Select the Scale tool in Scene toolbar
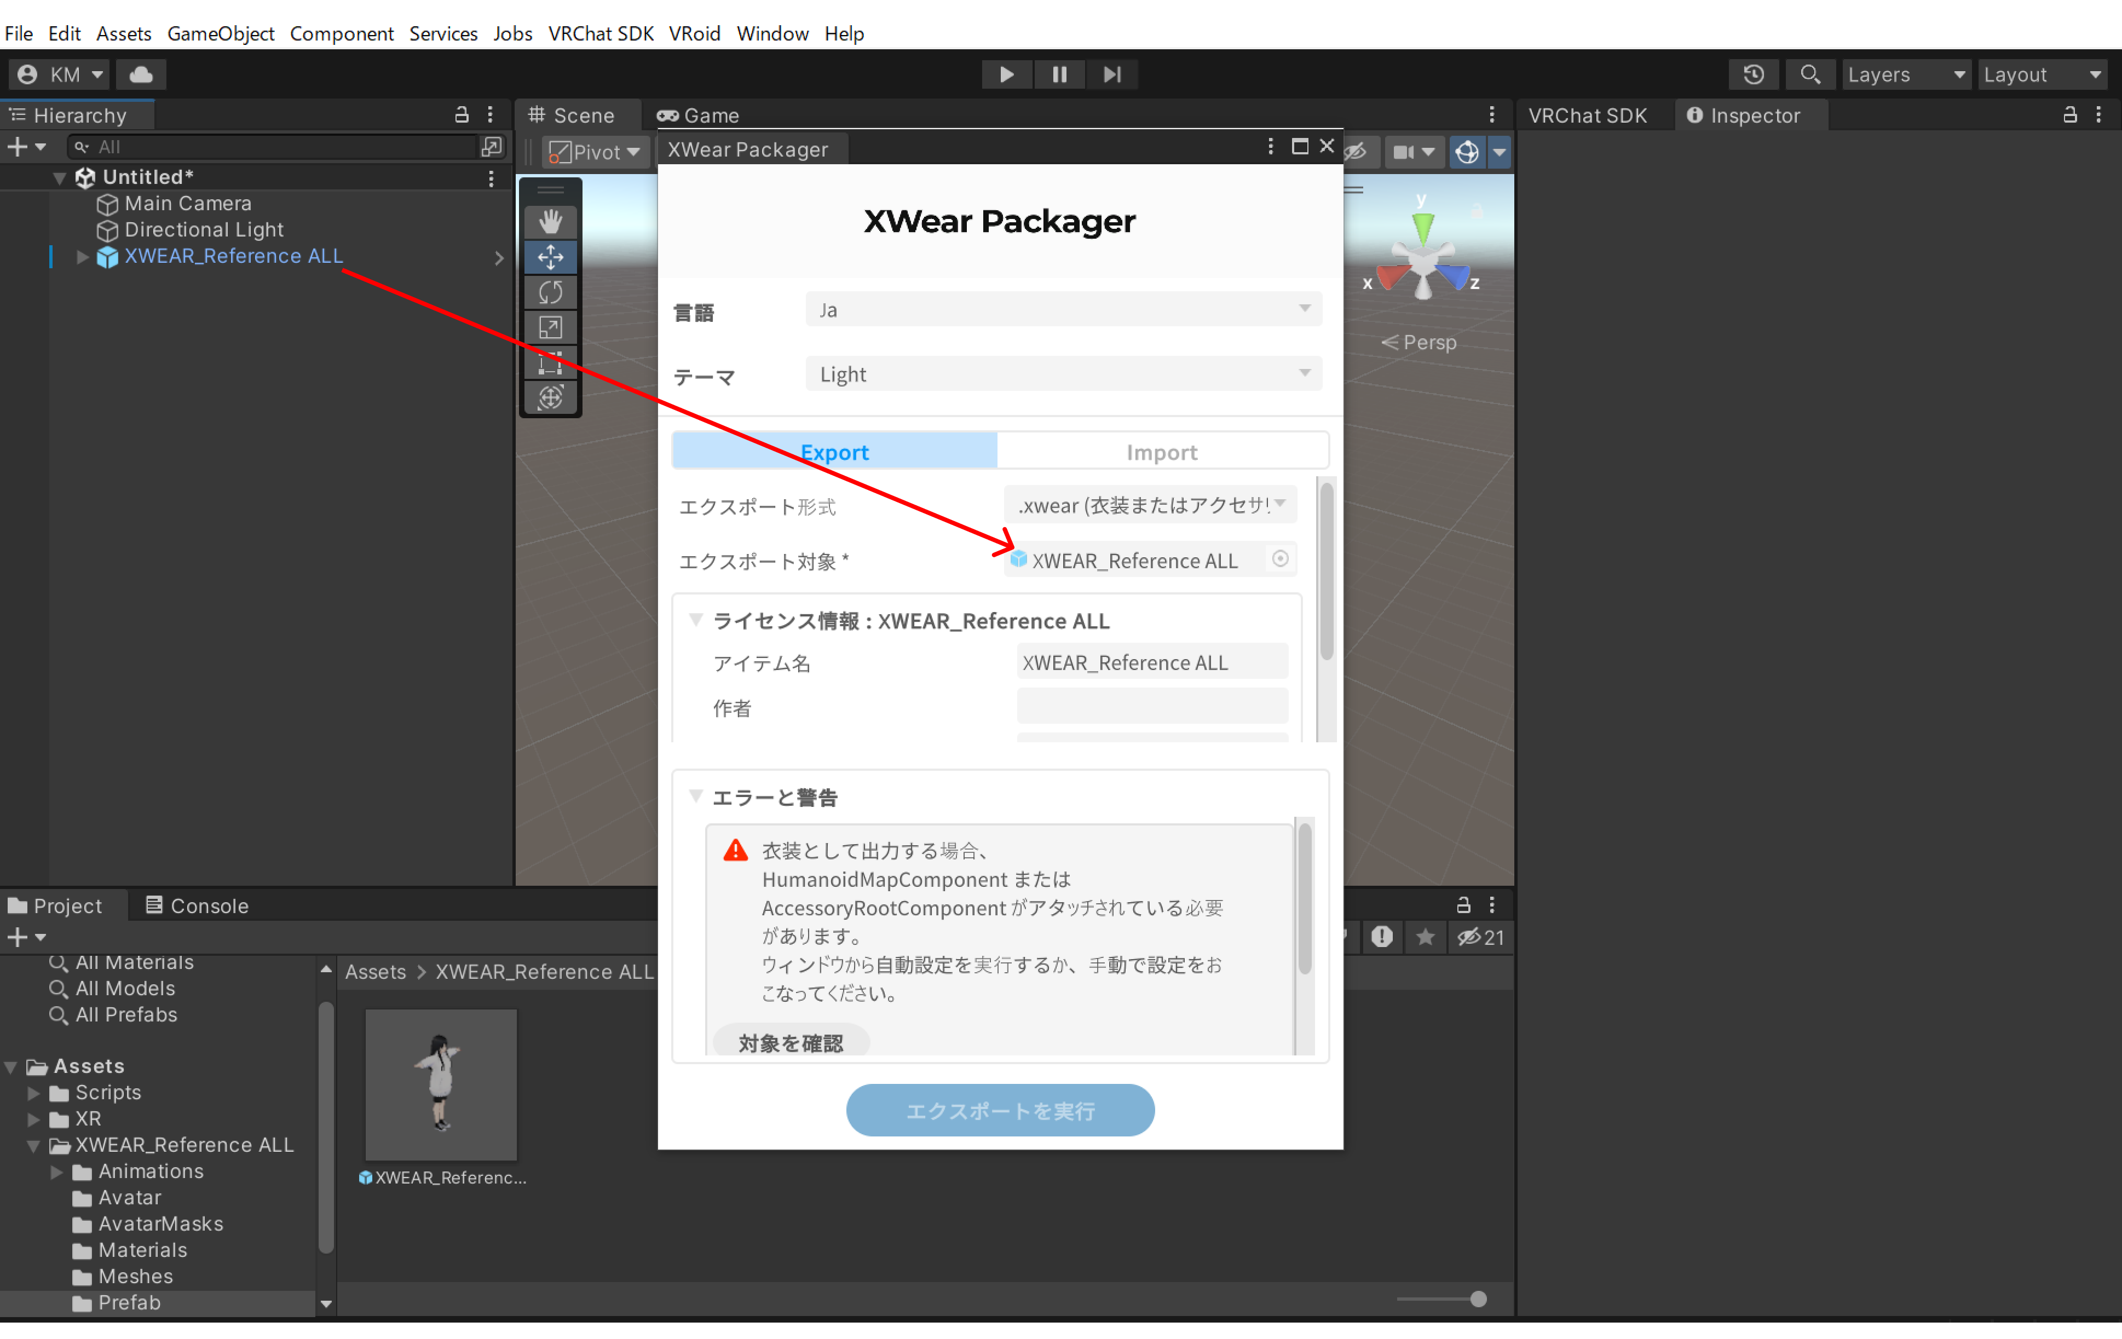The image size is (2122, 1339). point(550,327)
